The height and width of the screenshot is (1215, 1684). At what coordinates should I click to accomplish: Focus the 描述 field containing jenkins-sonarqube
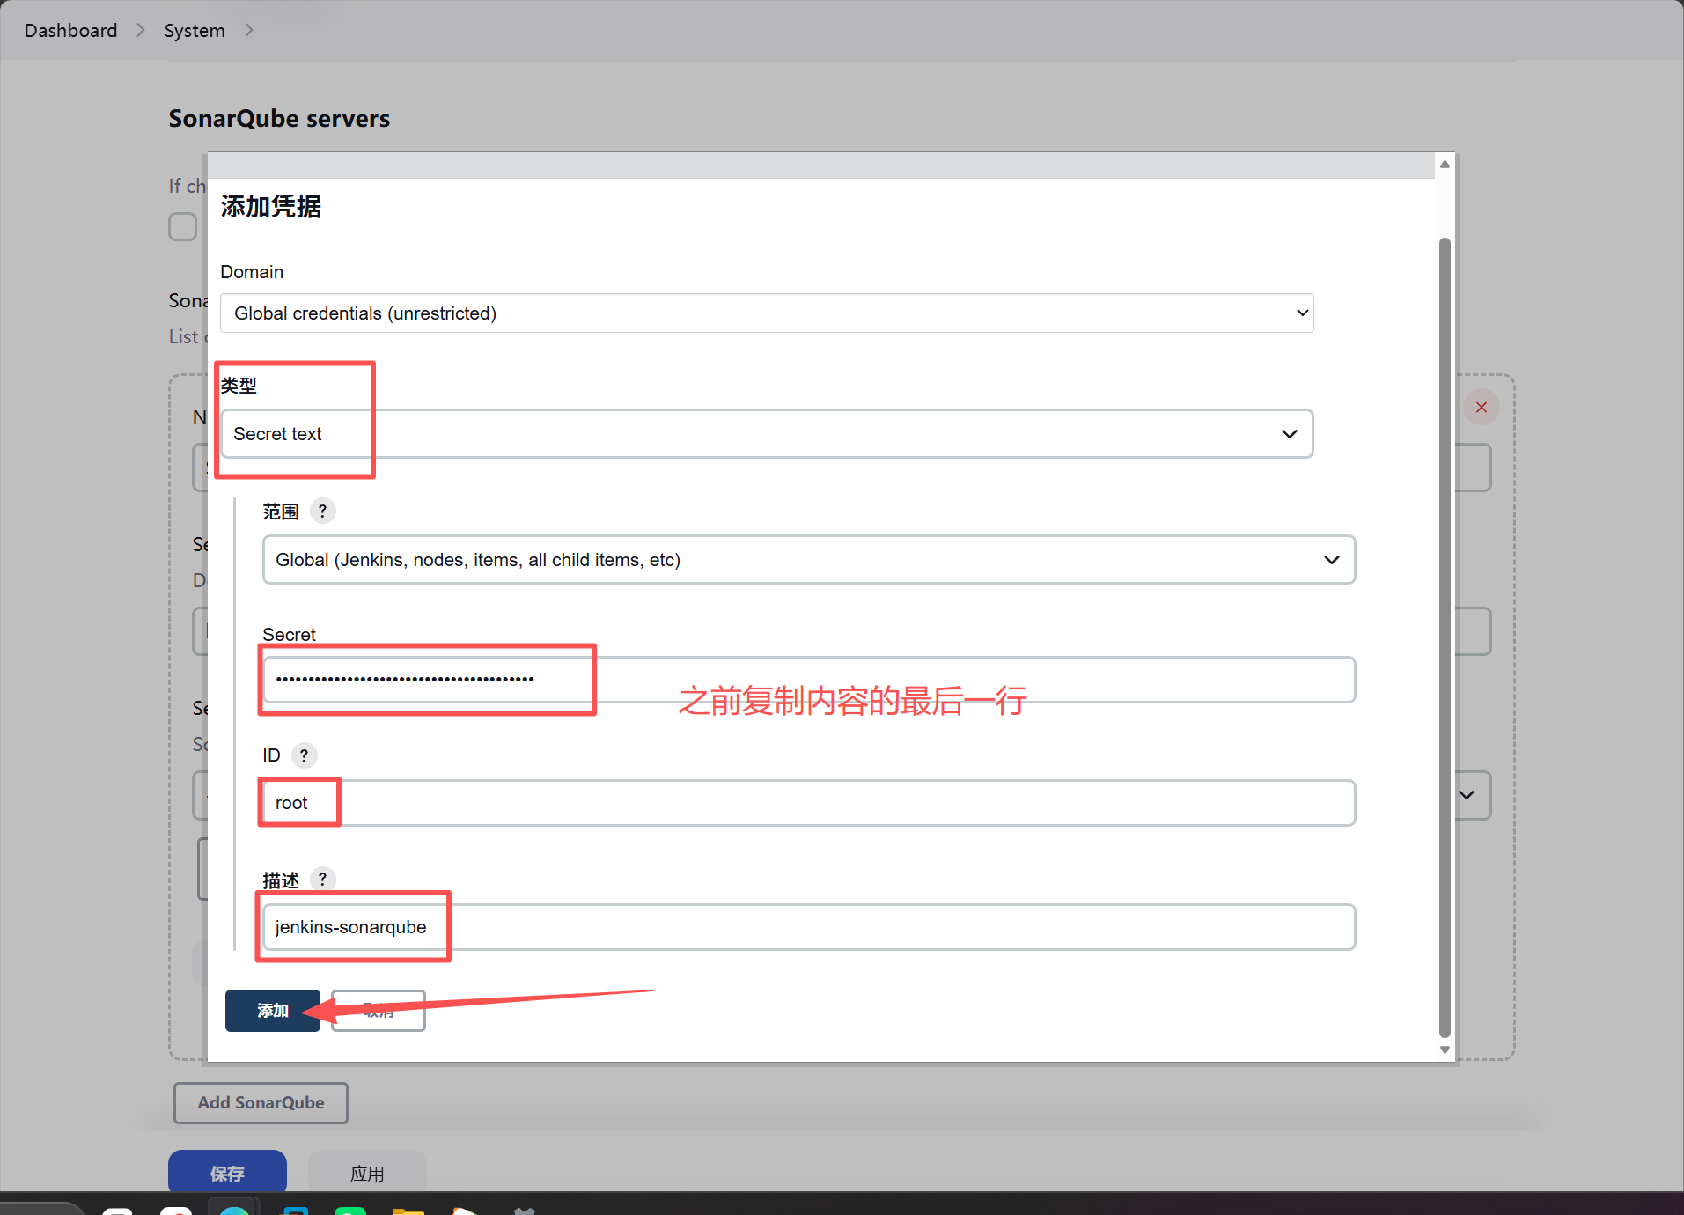[809, 927]
